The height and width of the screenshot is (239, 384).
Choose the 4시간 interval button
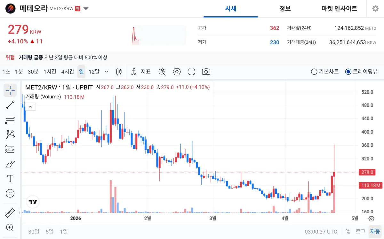68,72
